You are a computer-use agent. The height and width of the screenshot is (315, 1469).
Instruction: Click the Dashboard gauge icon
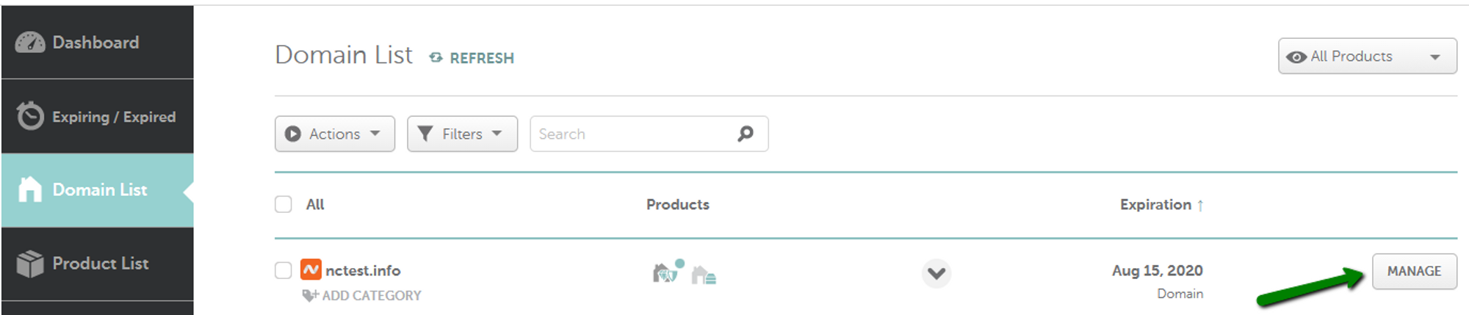(x=30, y=43)
